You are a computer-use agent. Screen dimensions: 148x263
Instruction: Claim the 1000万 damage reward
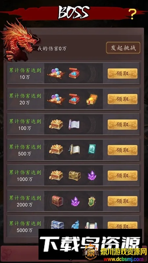tap(122, 176)
